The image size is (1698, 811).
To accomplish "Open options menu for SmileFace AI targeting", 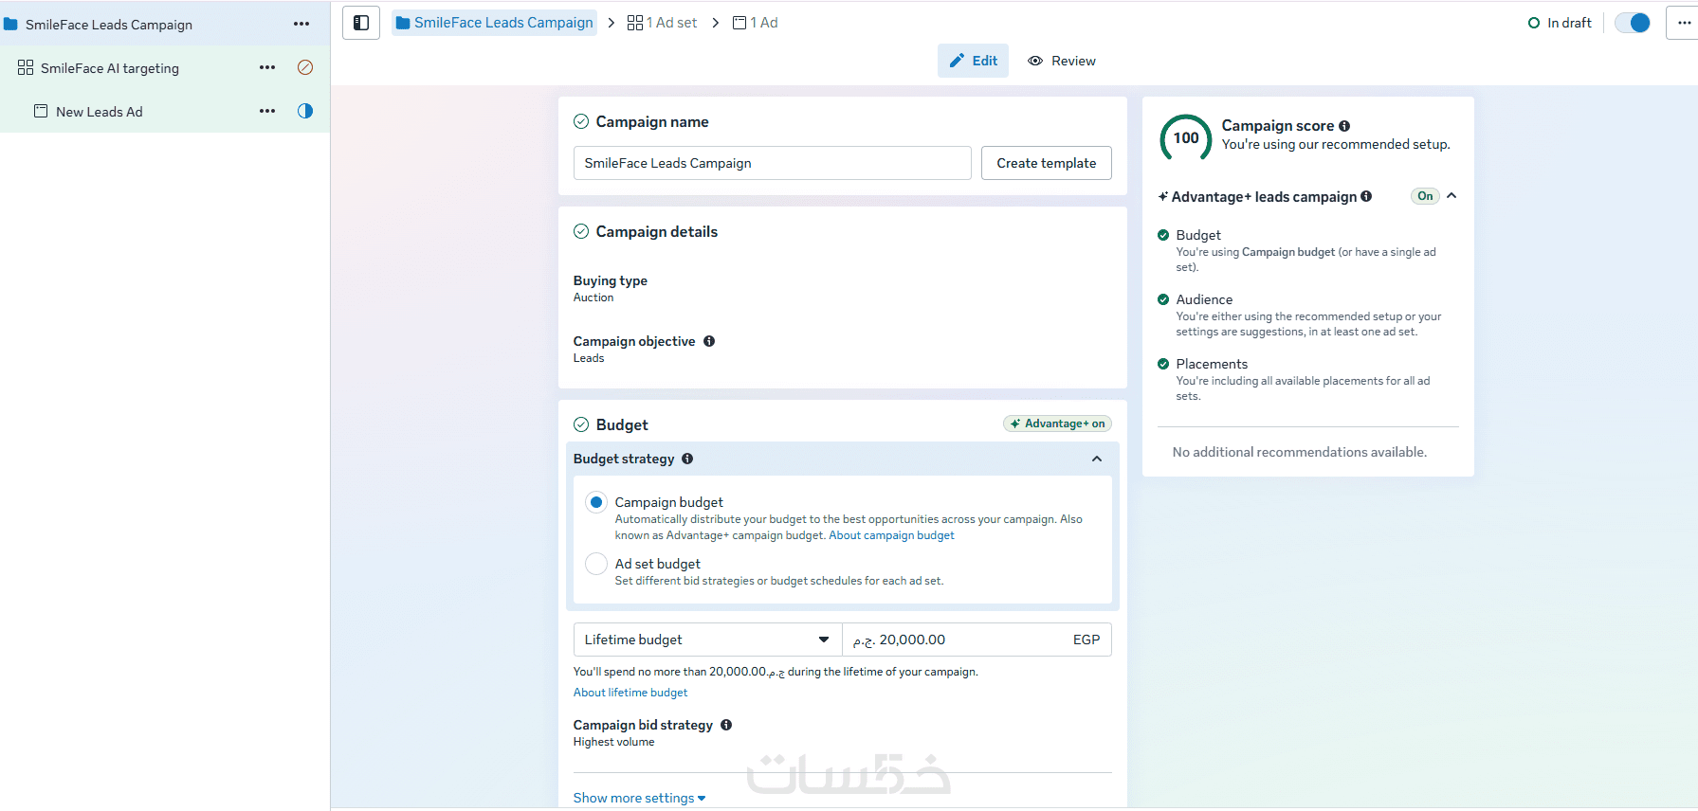I will tap(267, 67).
